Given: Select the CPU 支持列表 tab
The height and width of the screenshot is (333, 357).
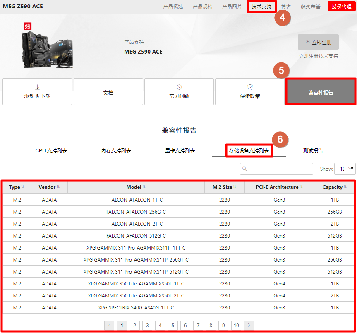Looking at the screenshot, I should tap(51, 151).
